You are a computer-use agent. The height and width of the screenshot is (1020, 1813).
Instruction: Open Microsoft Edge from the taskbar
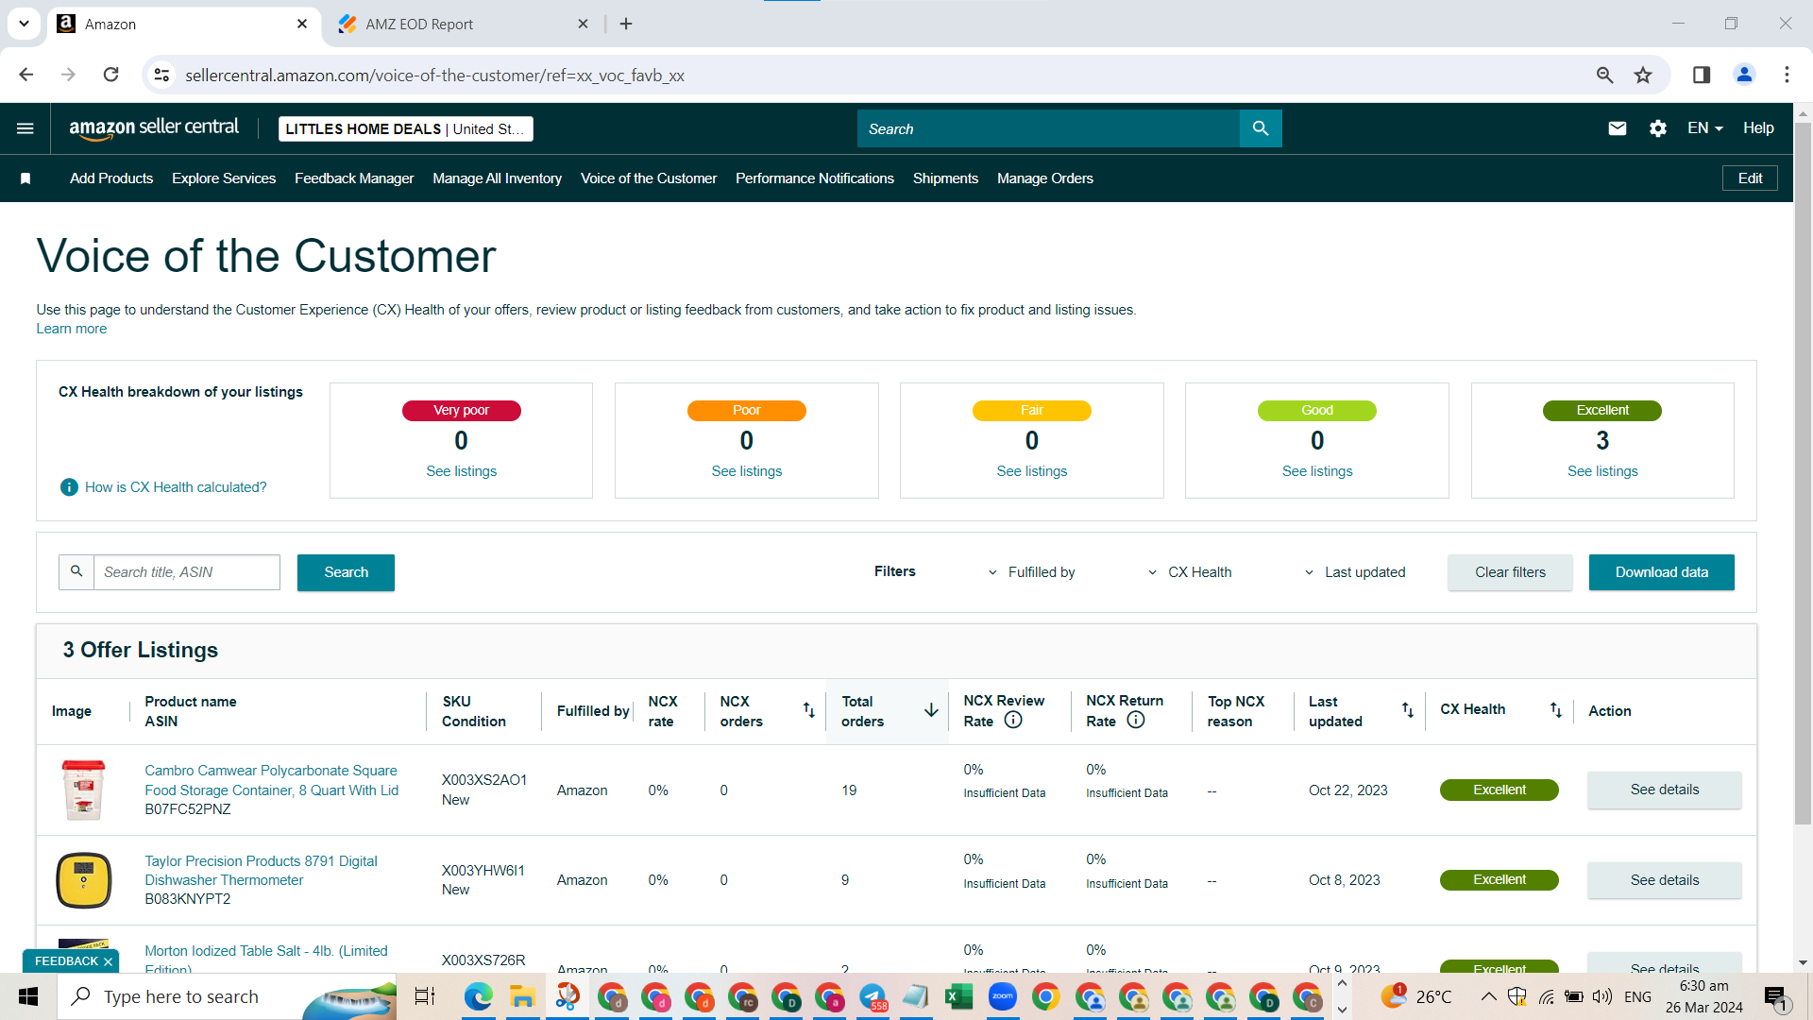click(x=479, y=996)
